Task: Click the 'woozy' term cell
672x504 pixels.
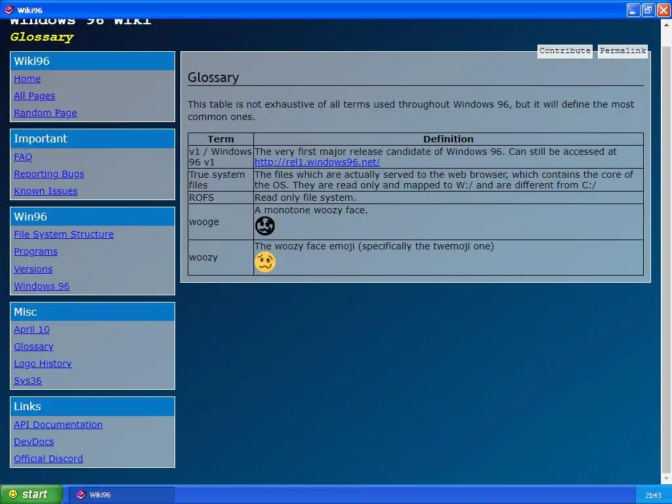Action: click(x=220, y=257)
